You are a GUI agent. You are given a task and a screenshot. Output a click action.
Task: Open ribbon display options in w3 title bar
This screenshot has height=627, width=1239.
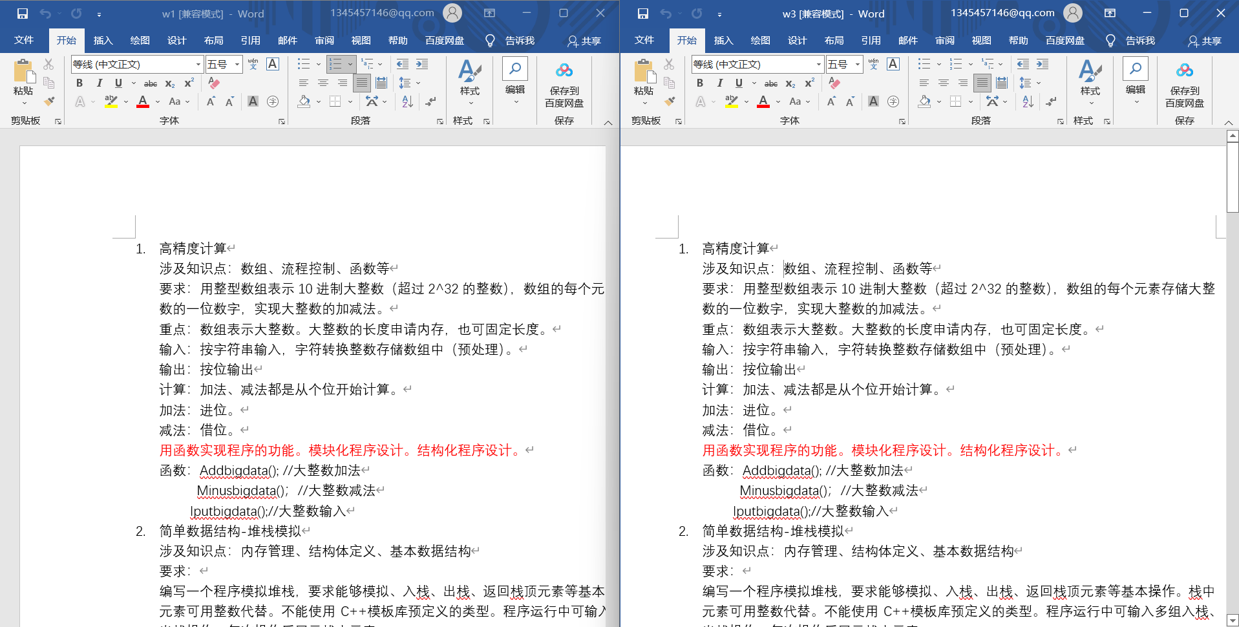(1110, 13)
